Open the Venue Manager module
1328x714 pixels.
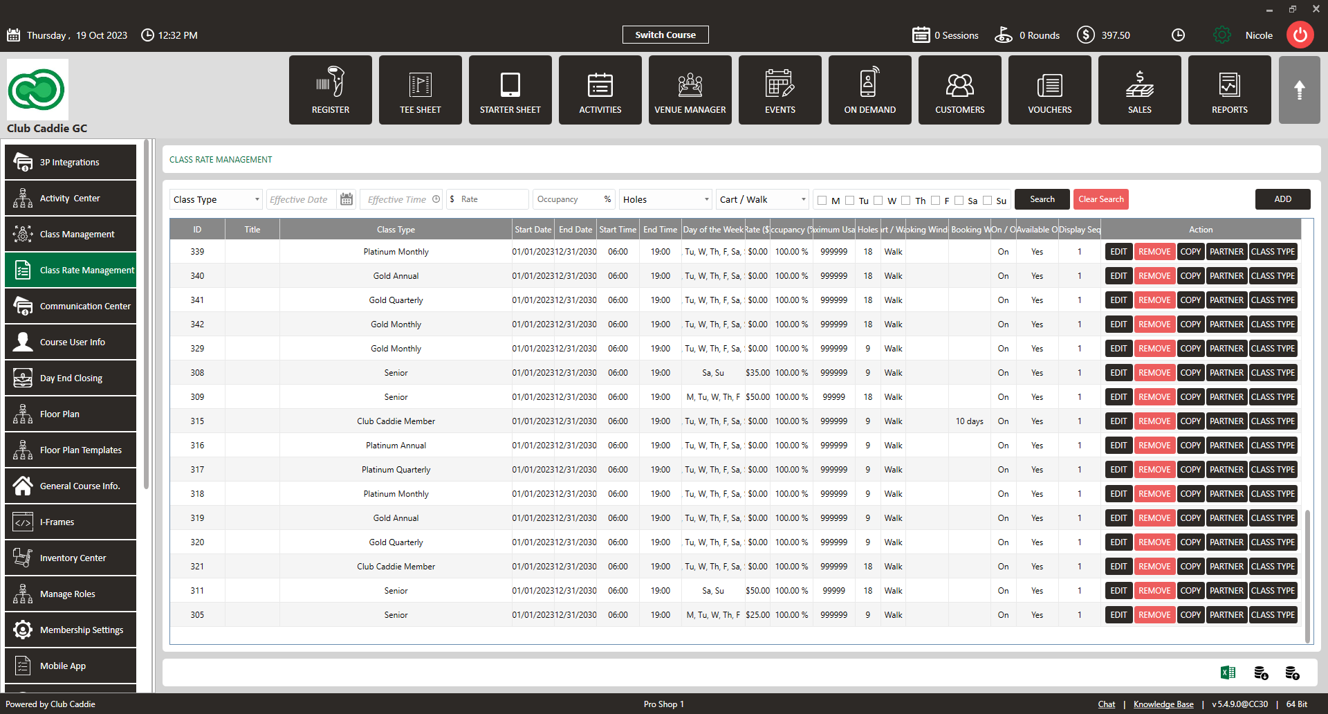[x=690, y=90]
